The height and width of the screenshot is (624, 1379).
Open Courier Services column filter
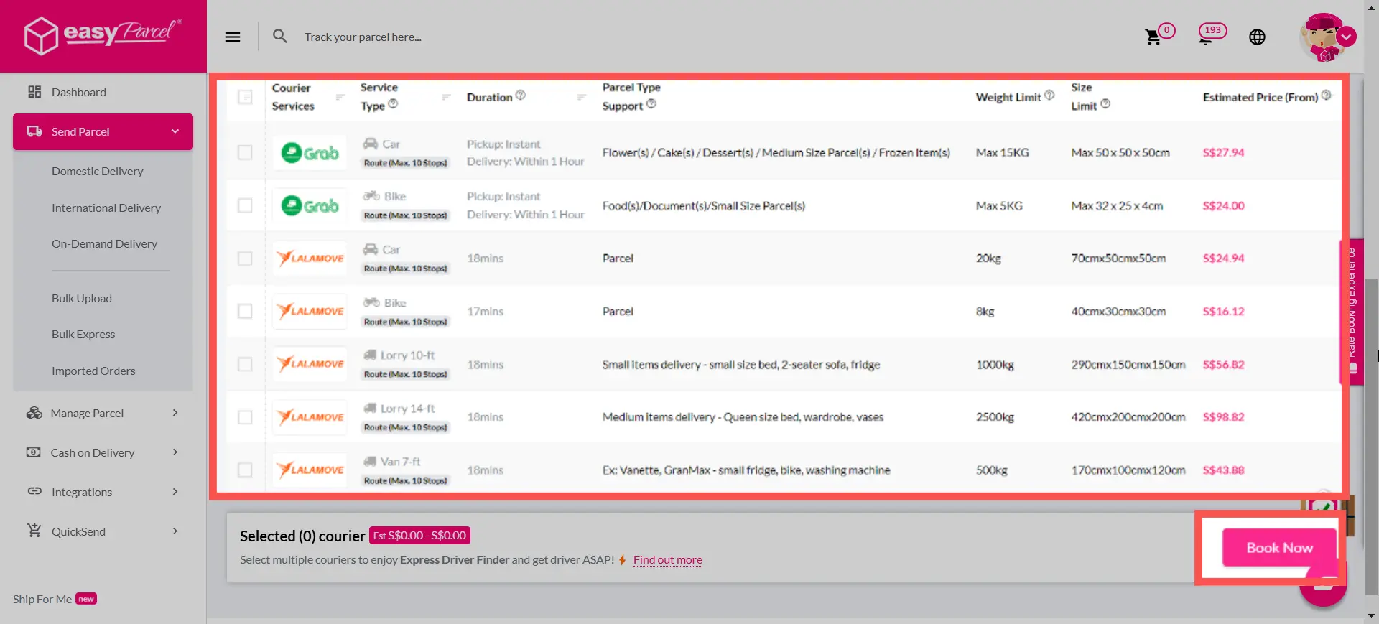[x=340, y=97]
